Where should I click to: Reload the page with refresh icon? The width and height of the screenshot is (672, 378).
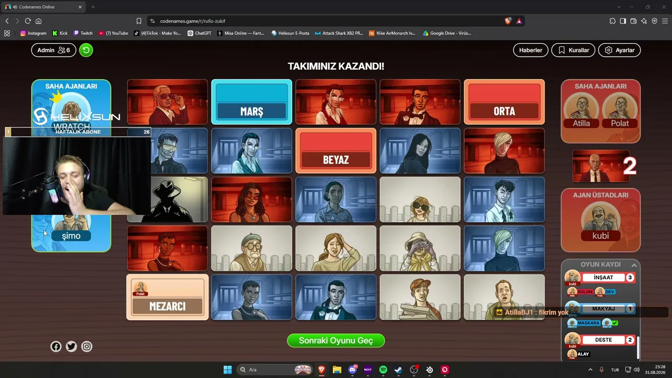tap(28, 21)
